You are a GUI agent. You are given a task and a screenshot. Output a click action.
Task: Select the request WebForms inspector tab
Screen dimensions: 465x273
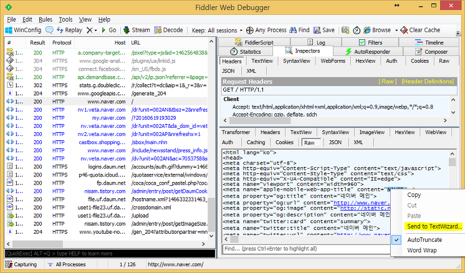pyautogui.click(x=333, y=61)
